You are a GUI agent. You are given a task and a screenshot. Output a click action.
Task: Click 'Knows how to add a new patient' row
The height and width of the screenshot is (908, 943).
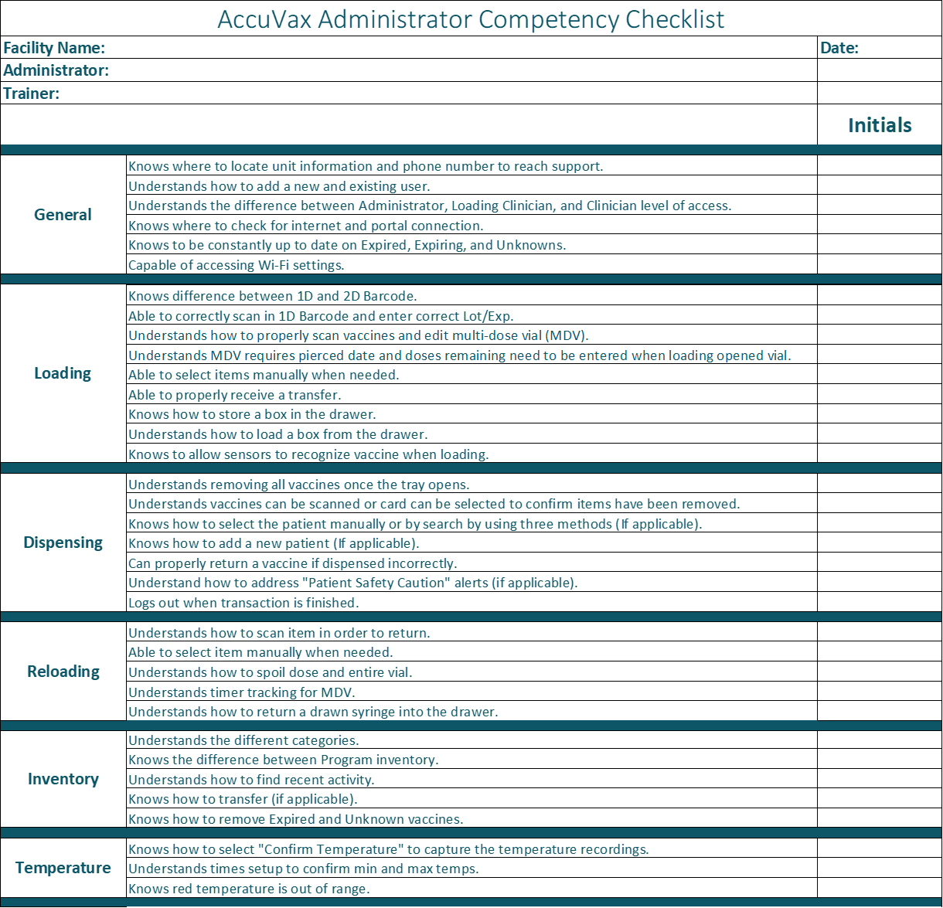click(x=472, y=542)
